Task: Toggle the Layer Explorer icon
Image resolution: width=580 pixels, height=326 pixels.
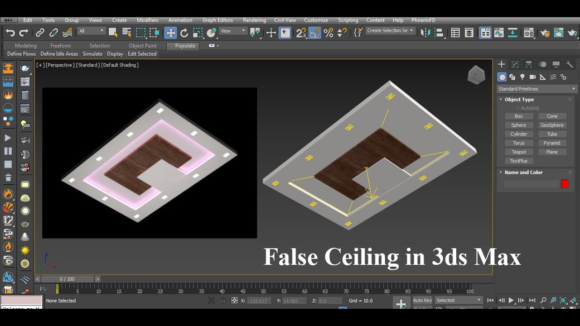Action: [x=469, y=33]
